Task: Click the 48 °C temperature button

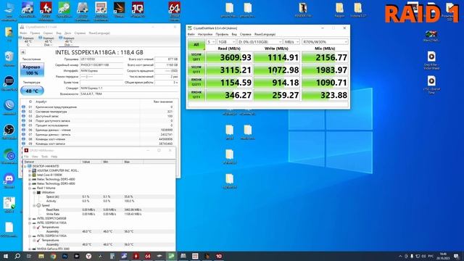Action: 32,91
